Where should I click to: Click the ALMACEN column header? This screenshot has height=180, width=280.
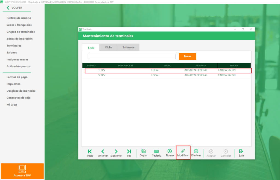[201, 65]
